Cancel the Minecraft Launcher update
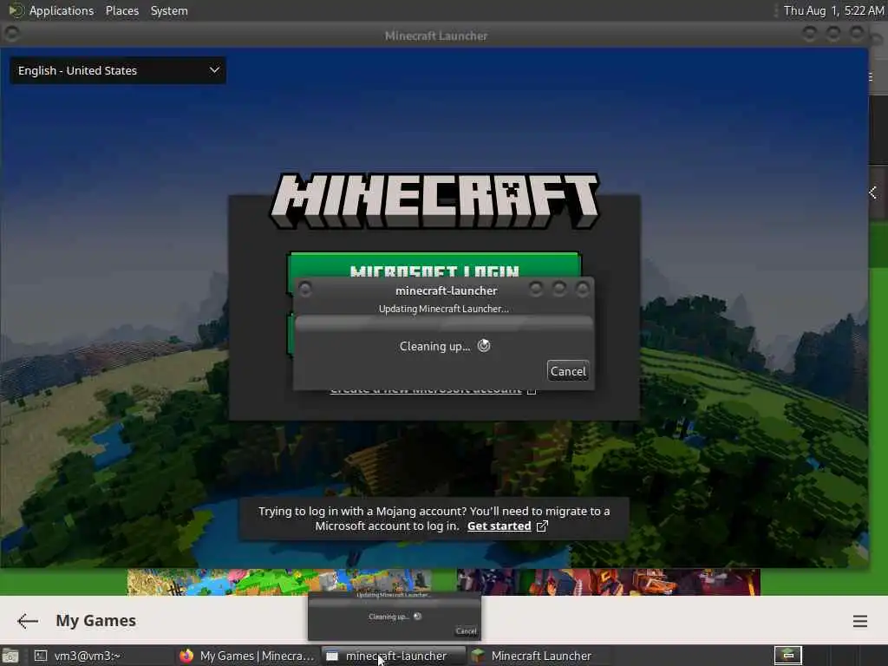 point(568,371)
